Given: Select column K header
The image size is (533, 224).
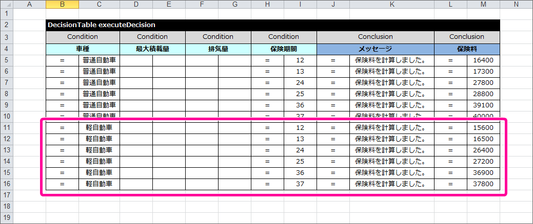Looking at the screenshot, I should coord(392,5).
